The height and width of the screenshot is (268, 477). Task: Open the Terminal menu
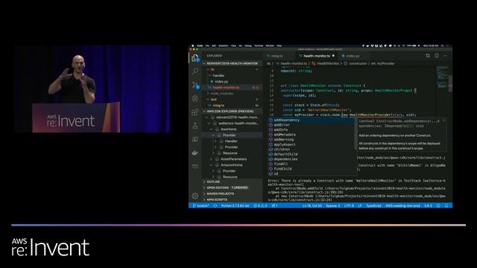pyautogui.click(x=259, y=46)
